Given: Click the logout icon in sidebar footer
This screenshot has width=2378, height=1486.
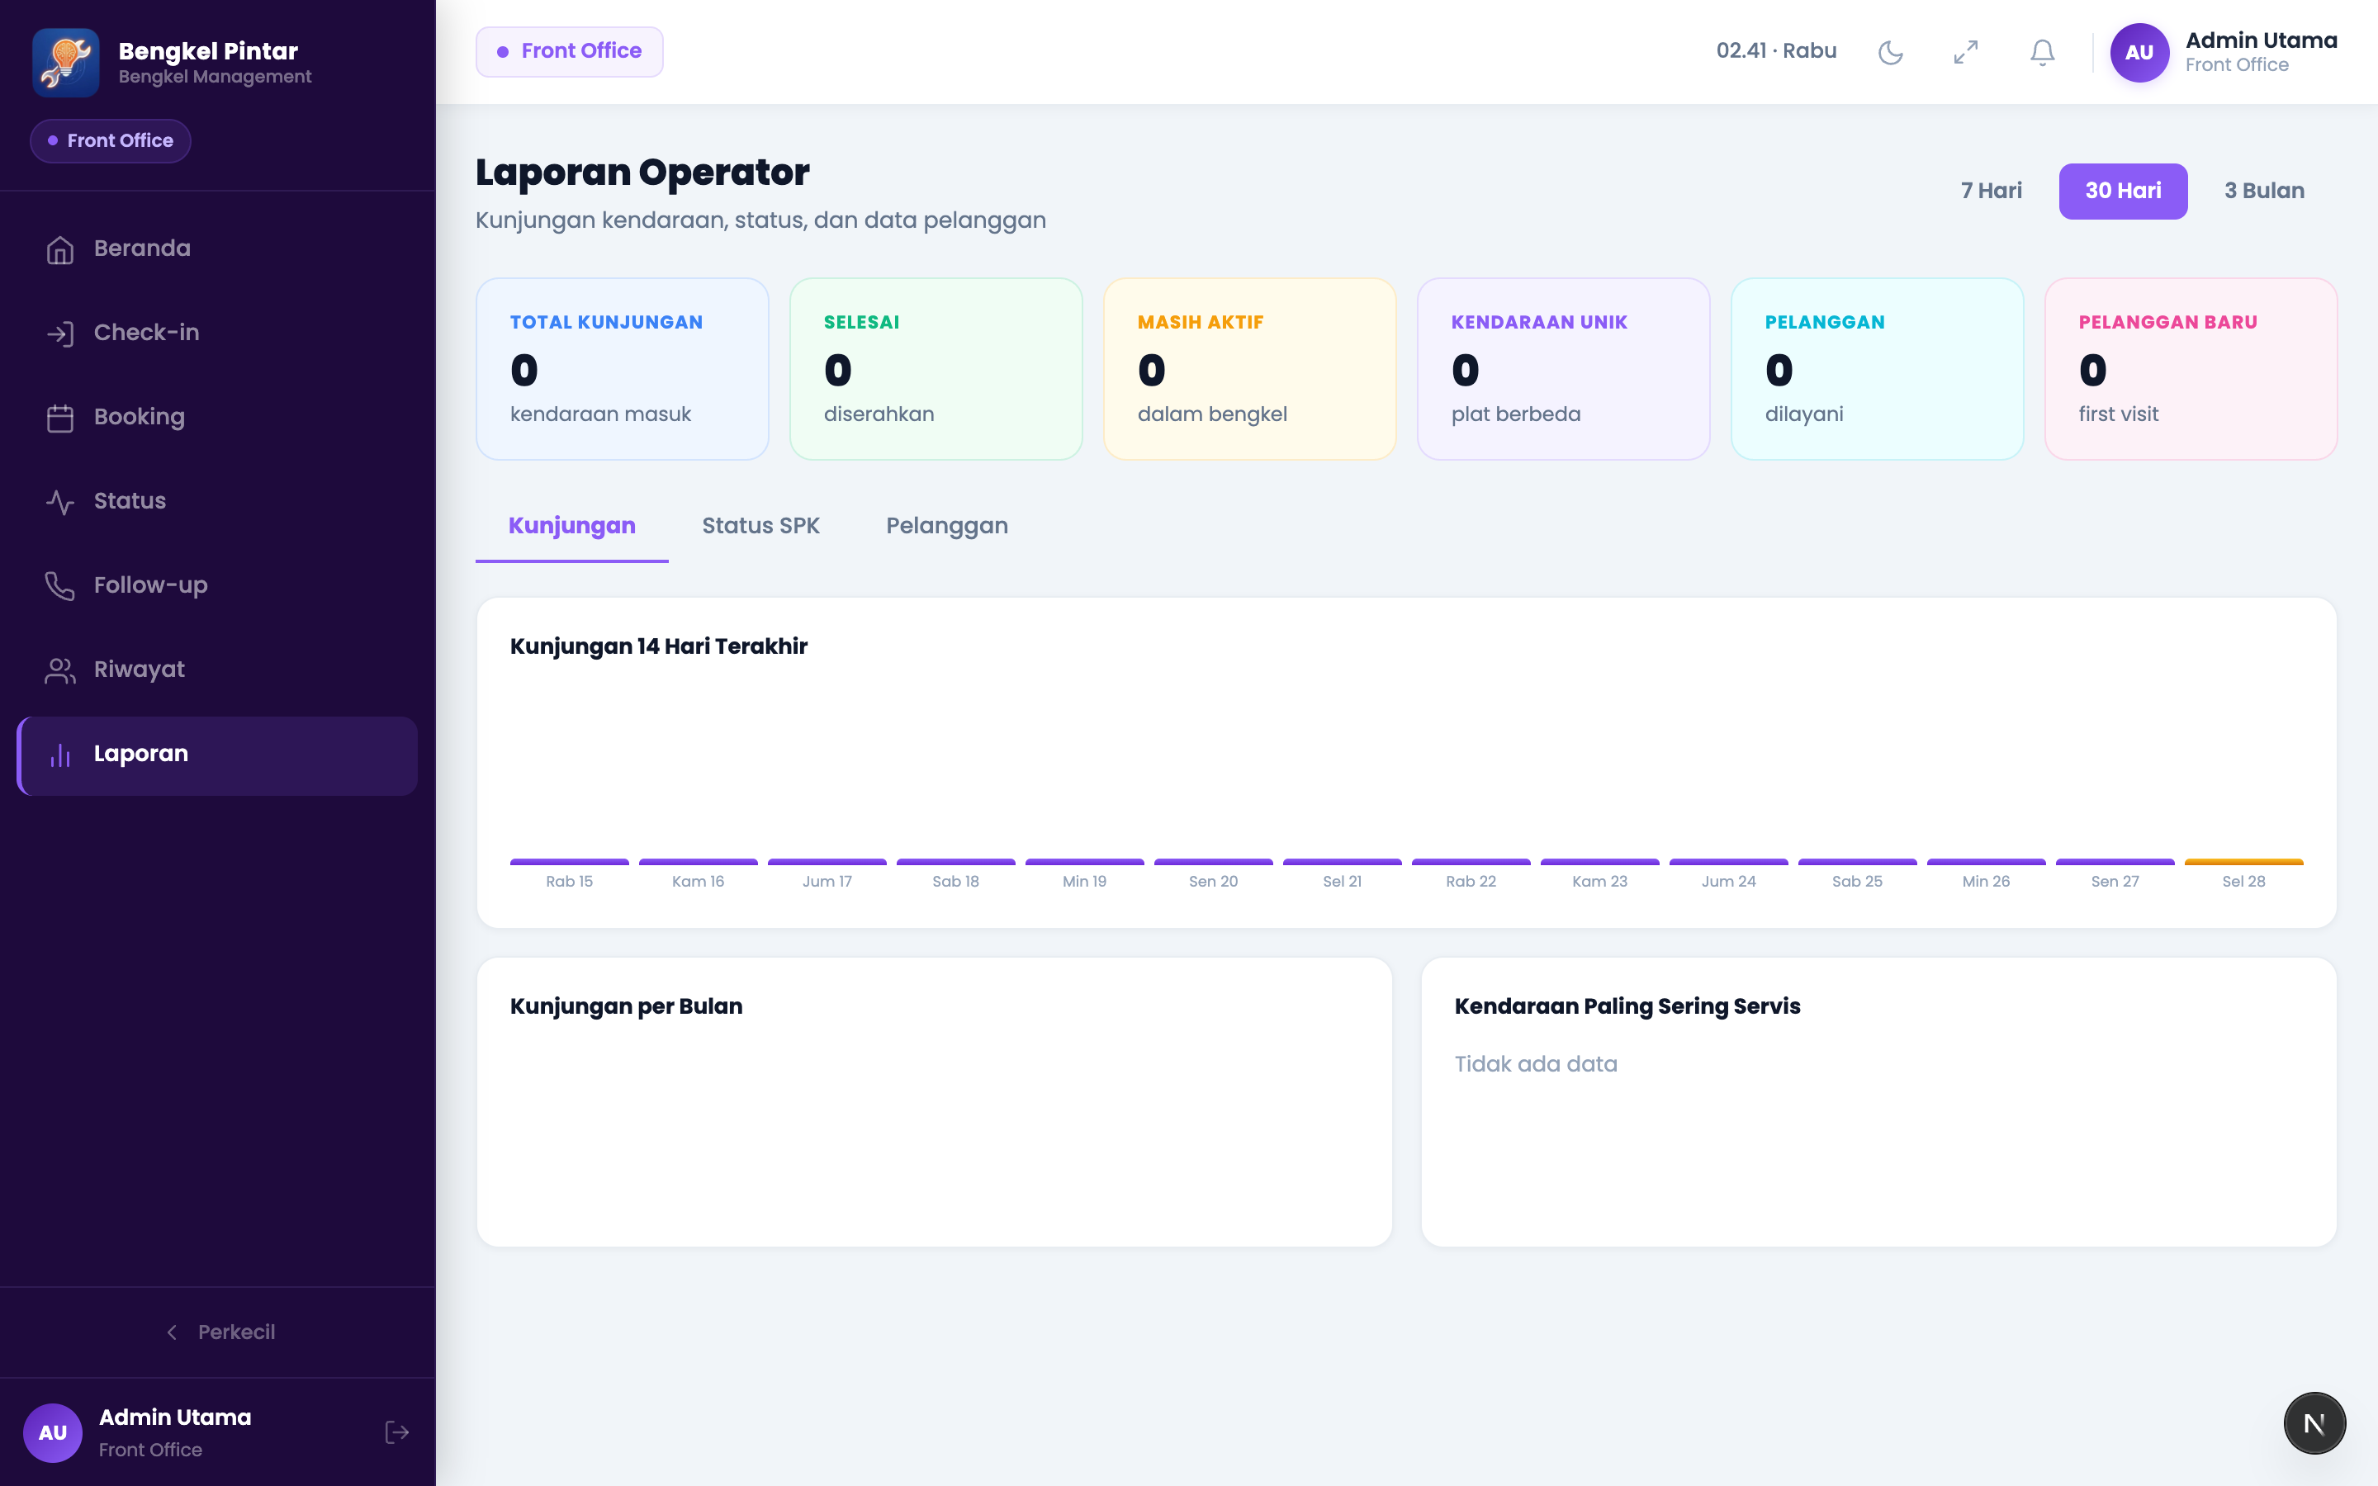Looking at the screenshot, I should 397,1432.
